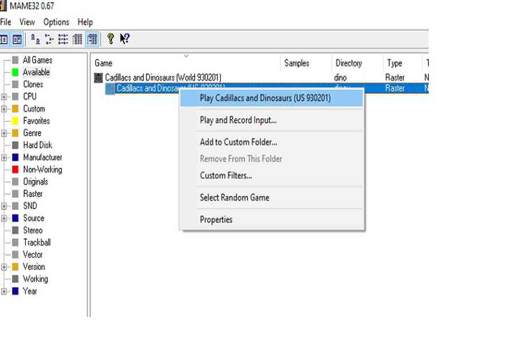Open Properties from the context menu
This screenshot has width=515, height=345.
pos(216,219)
